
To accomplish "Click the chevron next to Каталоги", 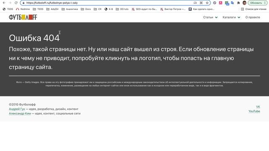I will [239, 18].
